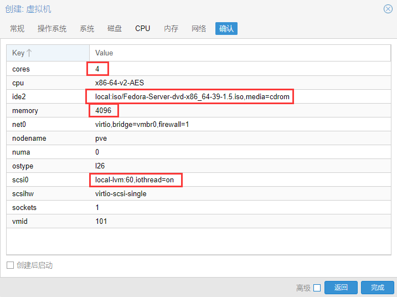
Task: Click the net0 virtio bridge row
Action: coord(142,125)
